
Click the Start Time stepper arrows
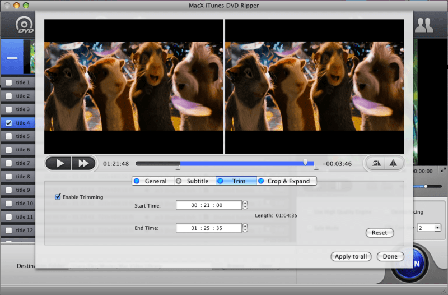pyautogui.click(x=245, y=205)
